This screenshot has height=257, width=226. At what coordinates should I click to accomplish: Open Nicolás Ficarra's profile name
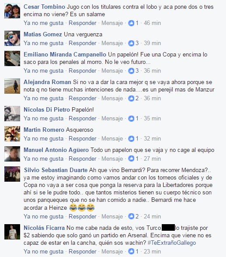click(44, 228)
